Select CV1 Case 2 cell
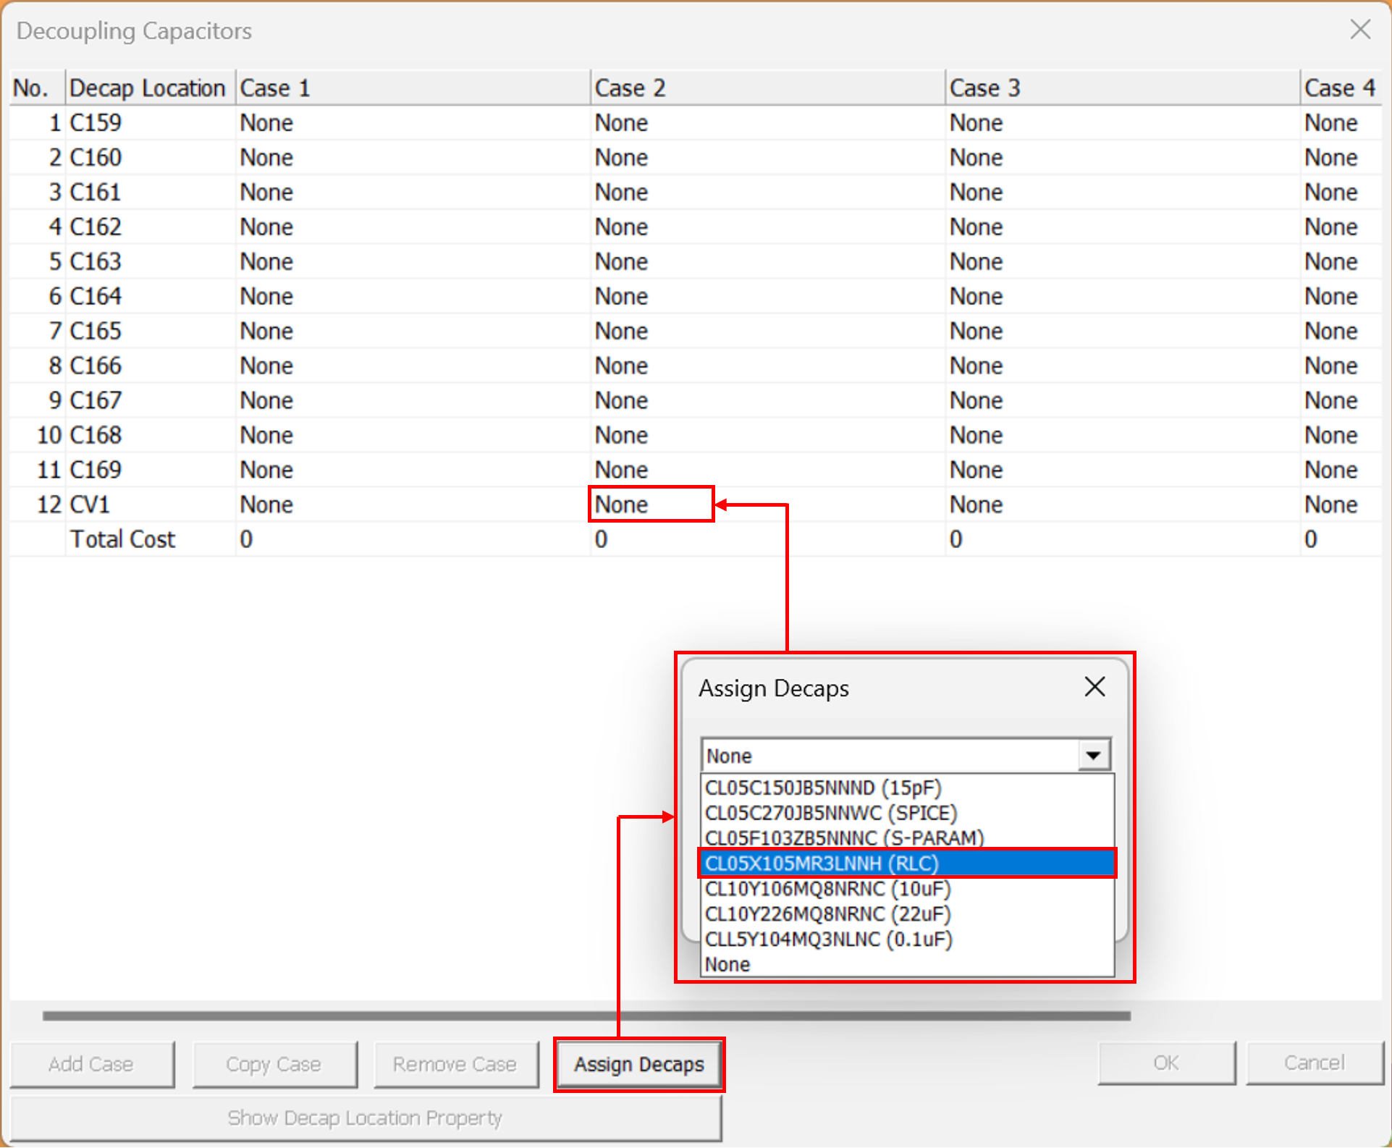The image size is (1392, 1148). pos(650,505)
